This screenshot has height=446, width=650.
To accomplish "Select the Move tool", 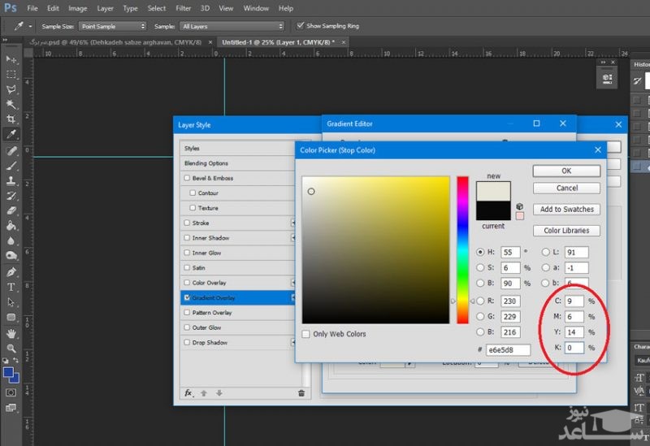I will (11, 59).
